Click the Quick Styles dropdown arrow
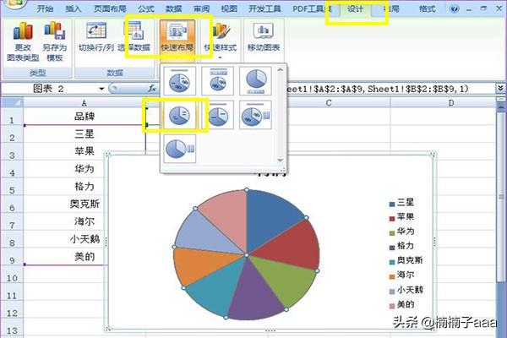This screenshot has width=507, height=338. pos(221,58)
